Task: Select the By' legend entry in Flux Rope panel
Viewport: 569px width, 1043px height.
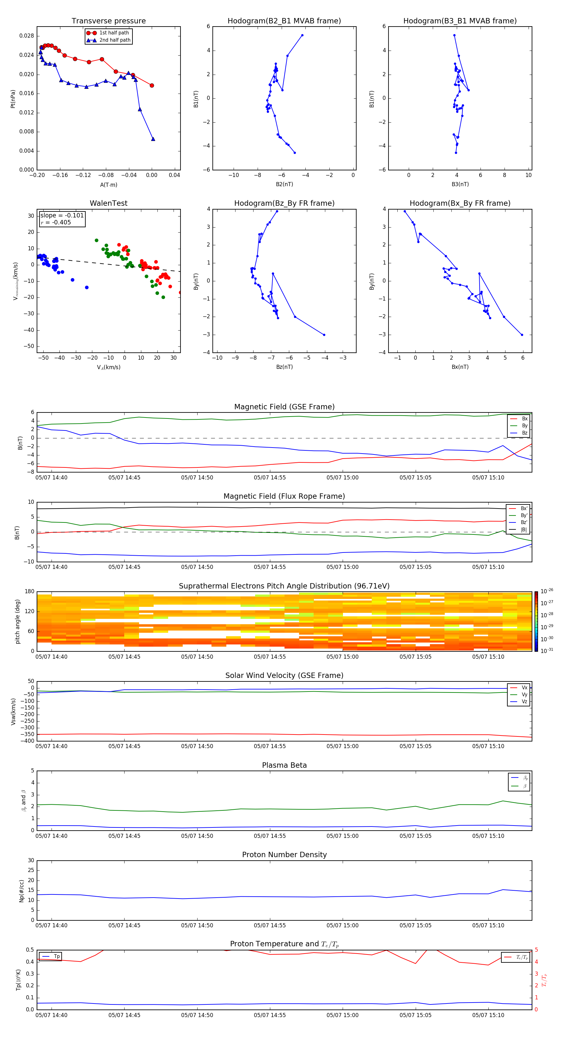Action: tap(518, 515)
